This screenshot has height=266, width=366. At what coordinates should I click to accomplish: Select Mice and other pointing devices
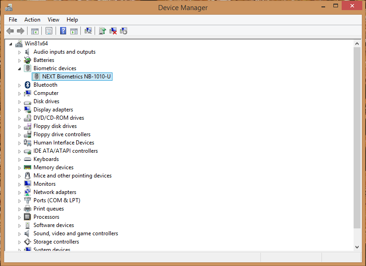coord(73,176)
